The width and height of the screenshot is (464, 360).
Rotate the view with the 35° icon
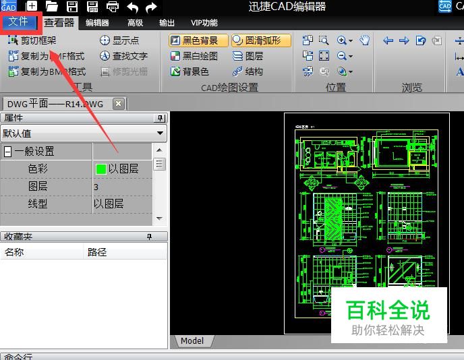tap(308, 71)
